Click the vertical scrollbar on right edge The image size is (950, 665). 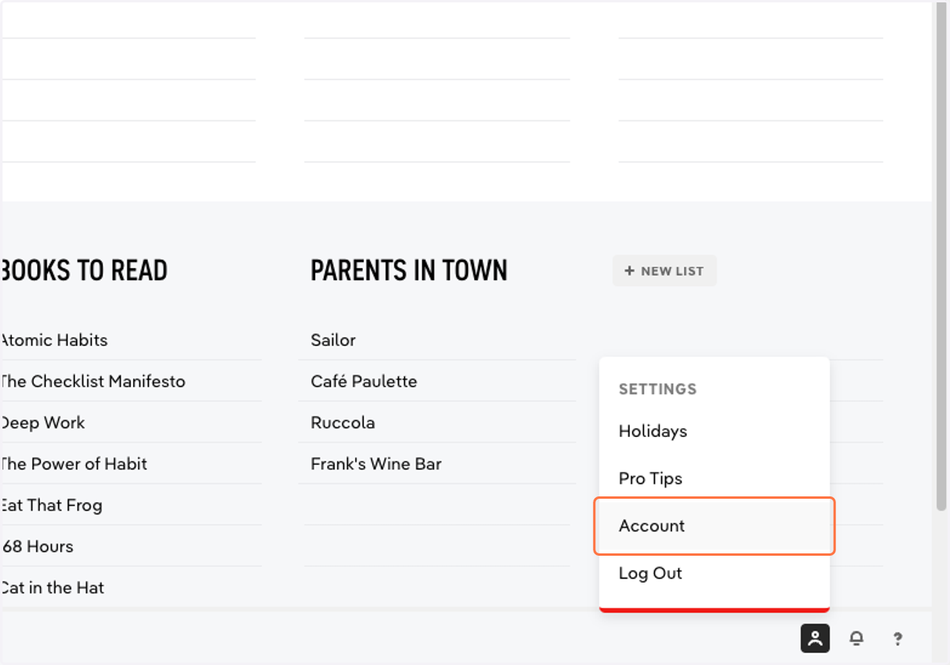coord(940,257)
